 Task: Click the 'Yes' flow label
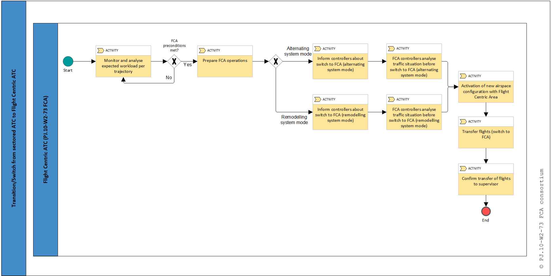tap(187, 65)
